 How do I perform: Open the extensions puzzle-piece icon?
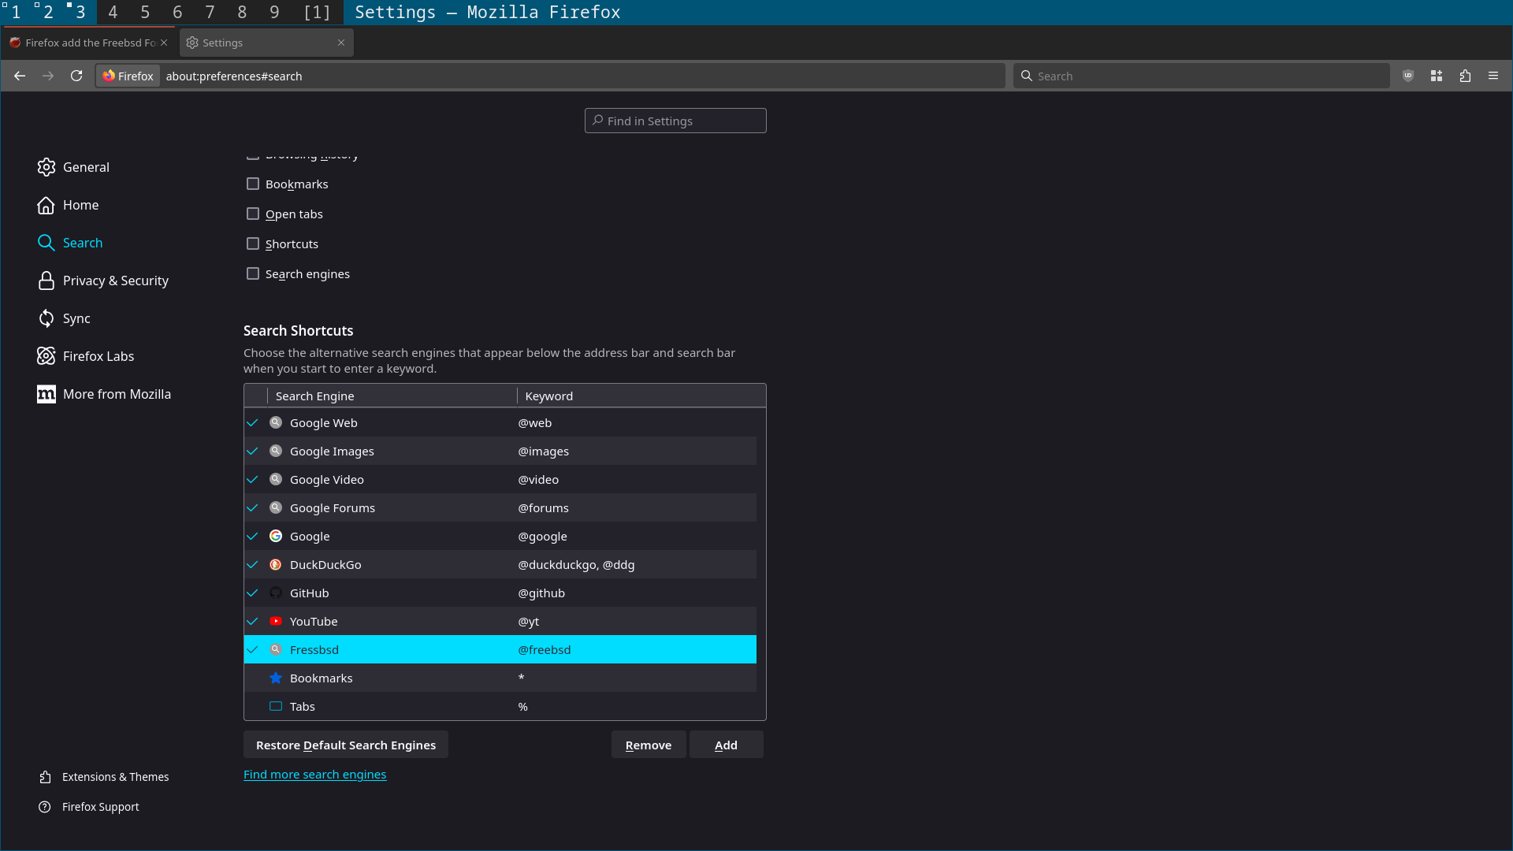(1465, 76)
